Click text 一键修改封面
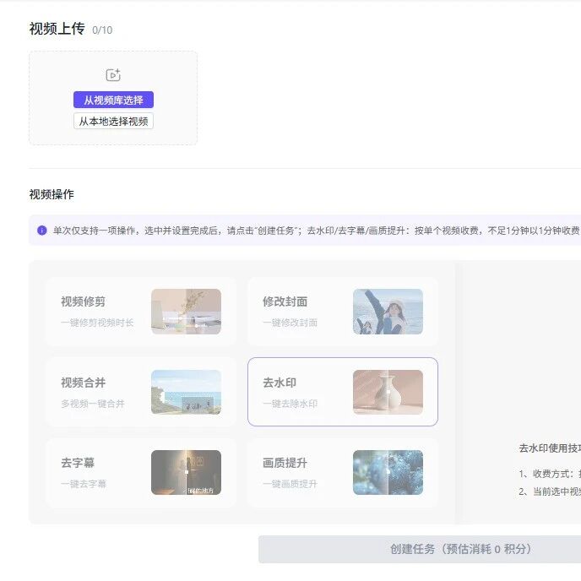The width and height of the screenshot is (581, 581). coord(290,323)
